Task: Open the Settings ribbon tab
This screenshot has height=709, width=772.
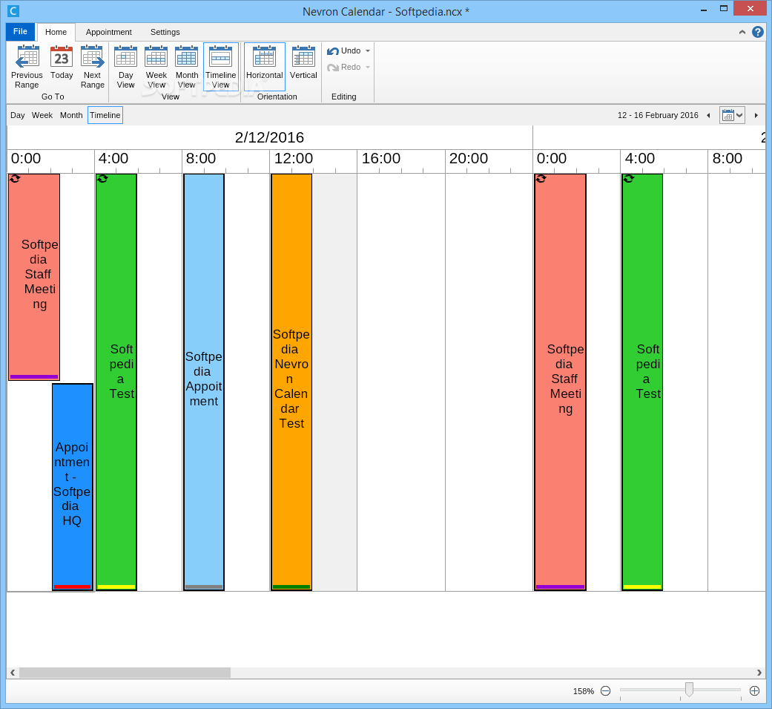Action: [x=165, y=32]
